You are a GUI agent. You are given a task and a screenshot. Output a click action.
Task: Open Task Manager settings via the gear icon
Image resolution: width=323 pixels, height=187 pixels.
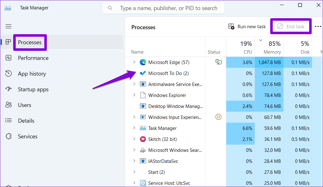point(8,186)
